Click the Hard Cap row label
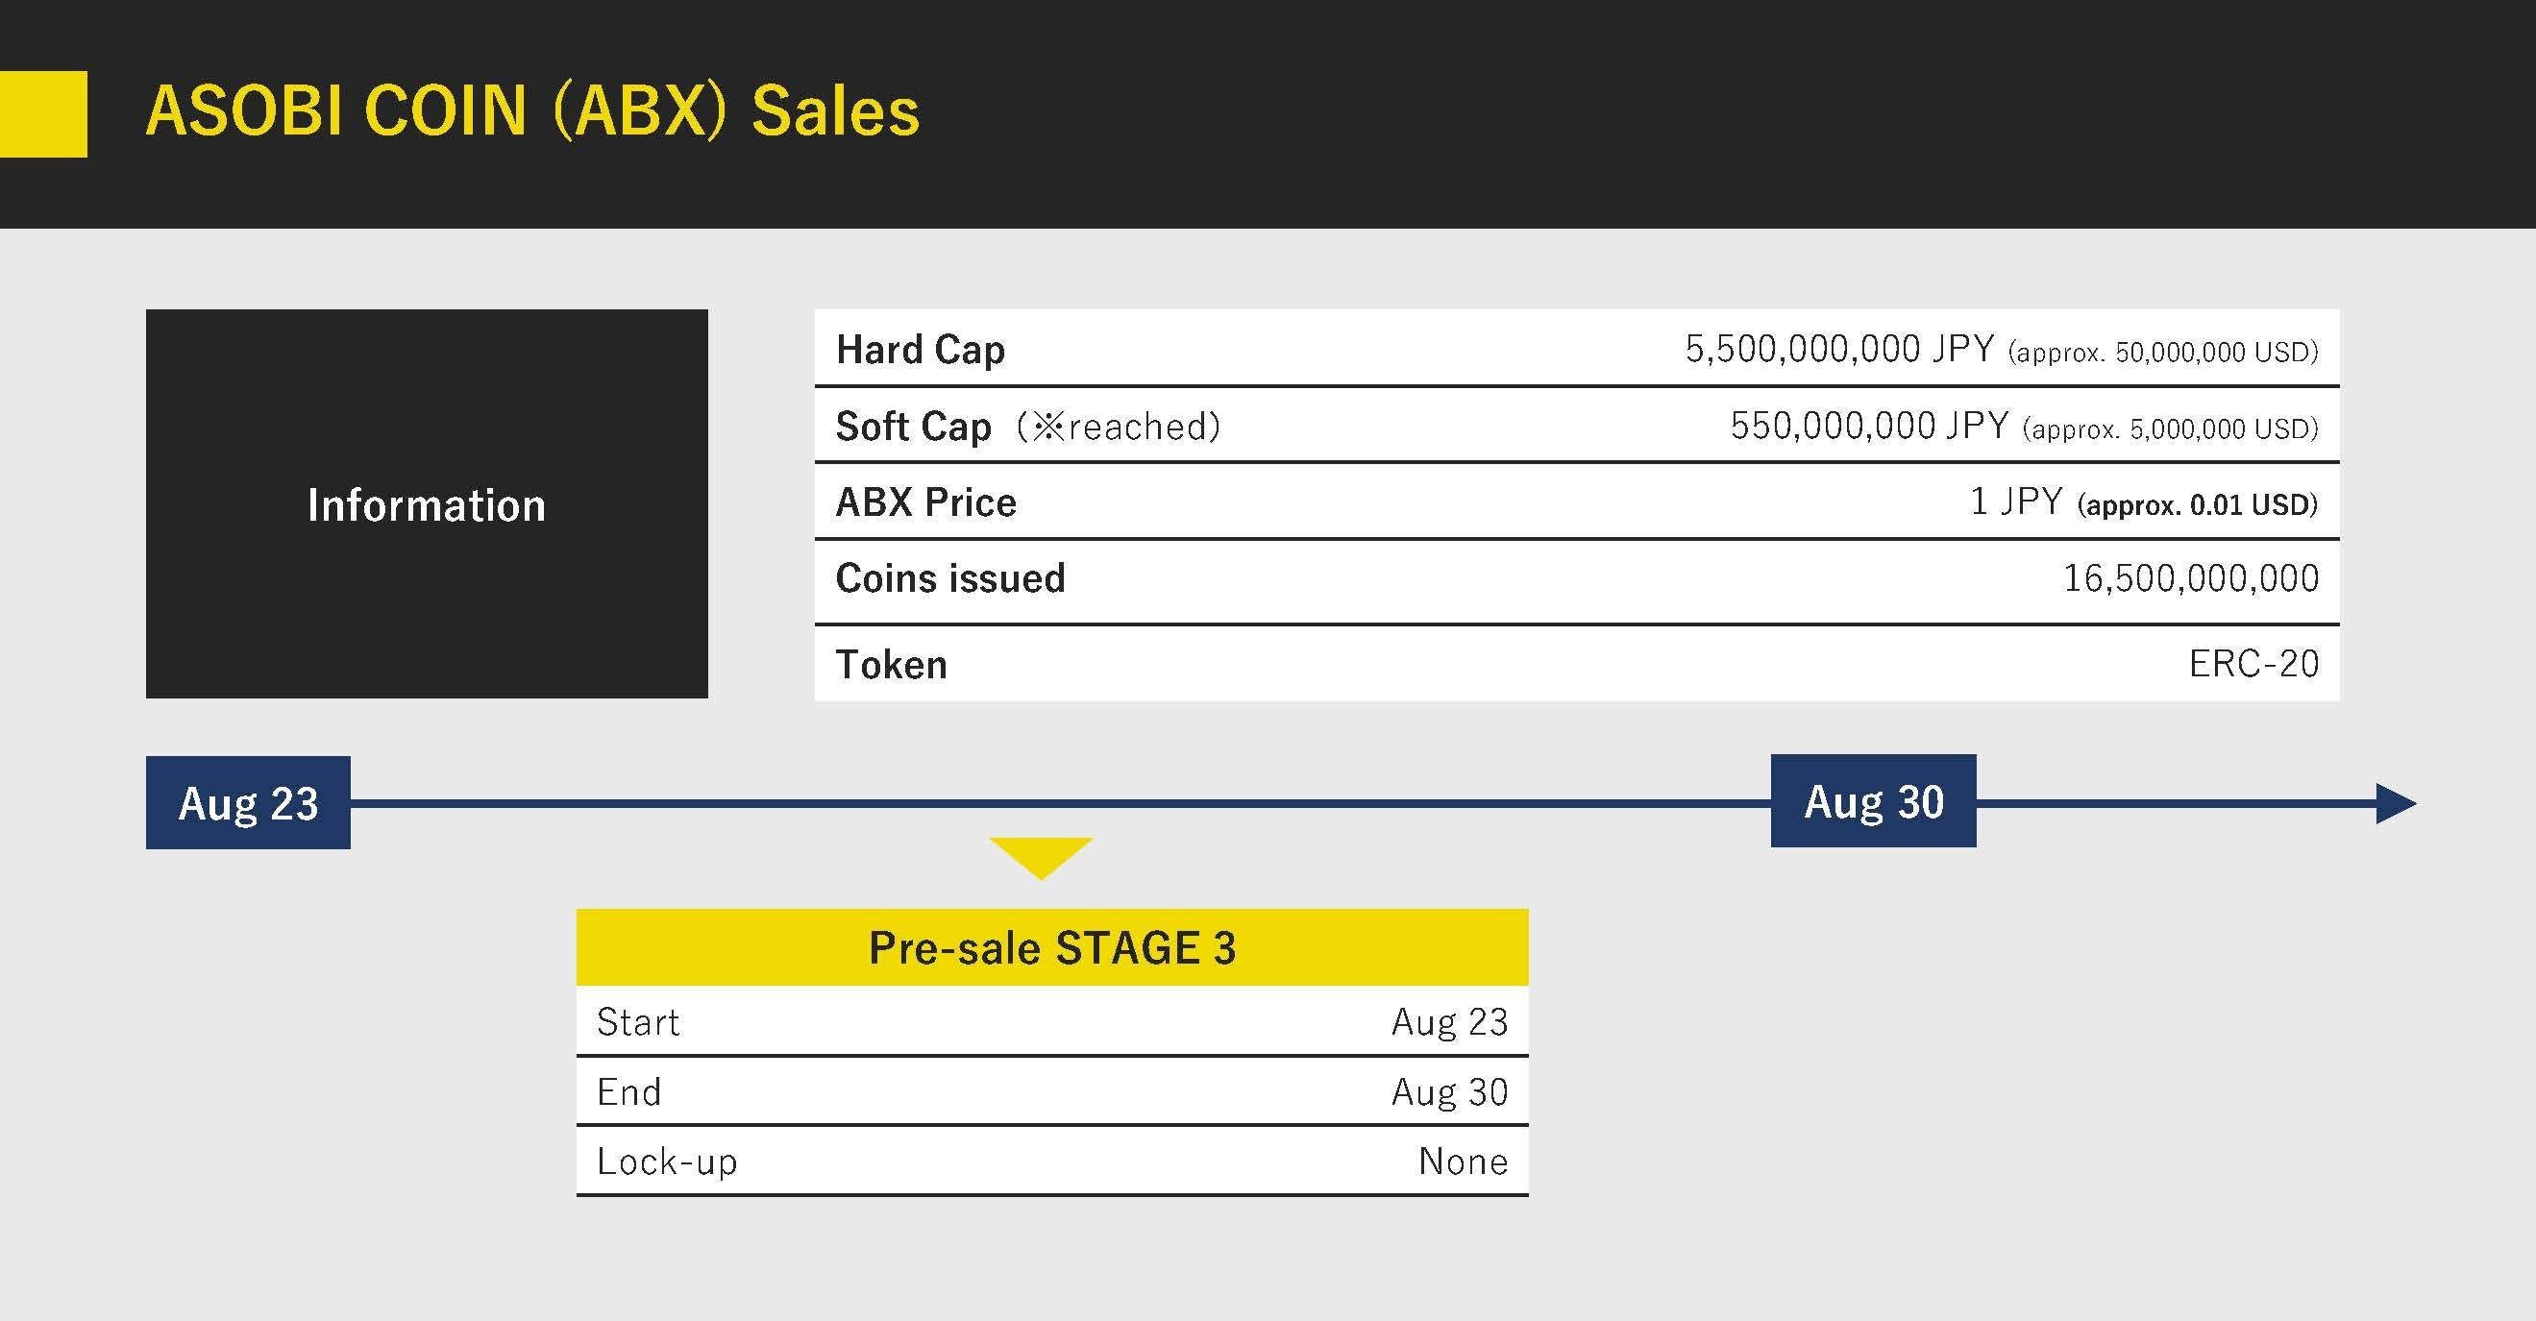The width and height of the screenshot is (2536, 1321). [x=920, y=350]
